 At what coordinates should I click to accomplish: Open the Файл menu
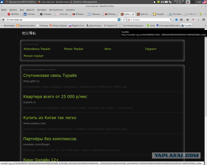tap(4, 10)
